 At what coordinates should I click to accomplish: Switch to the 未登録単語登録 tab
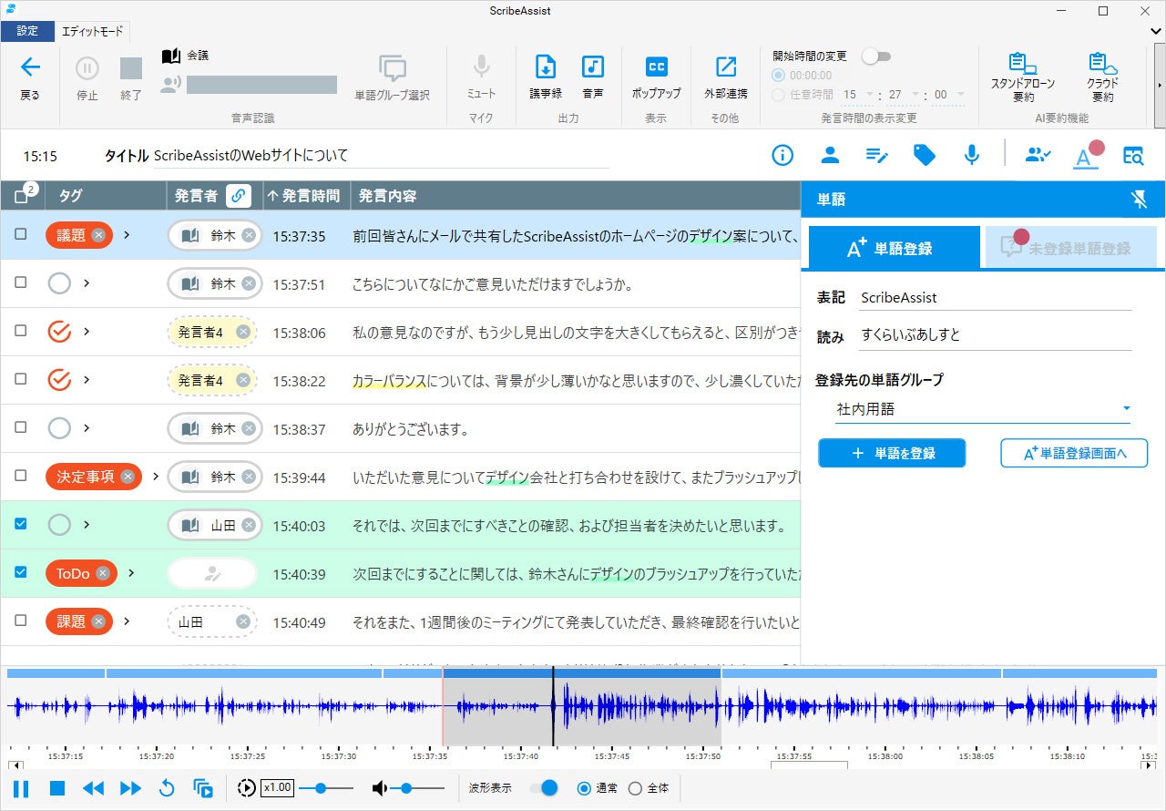click(x=1070, y=248)
